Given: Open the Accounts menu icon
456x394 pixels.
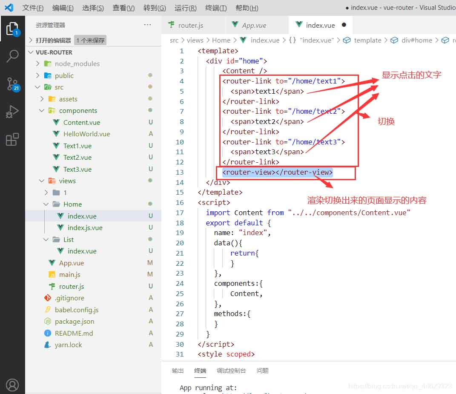Looking at the screenshot, I should click(x=12, y=385).
